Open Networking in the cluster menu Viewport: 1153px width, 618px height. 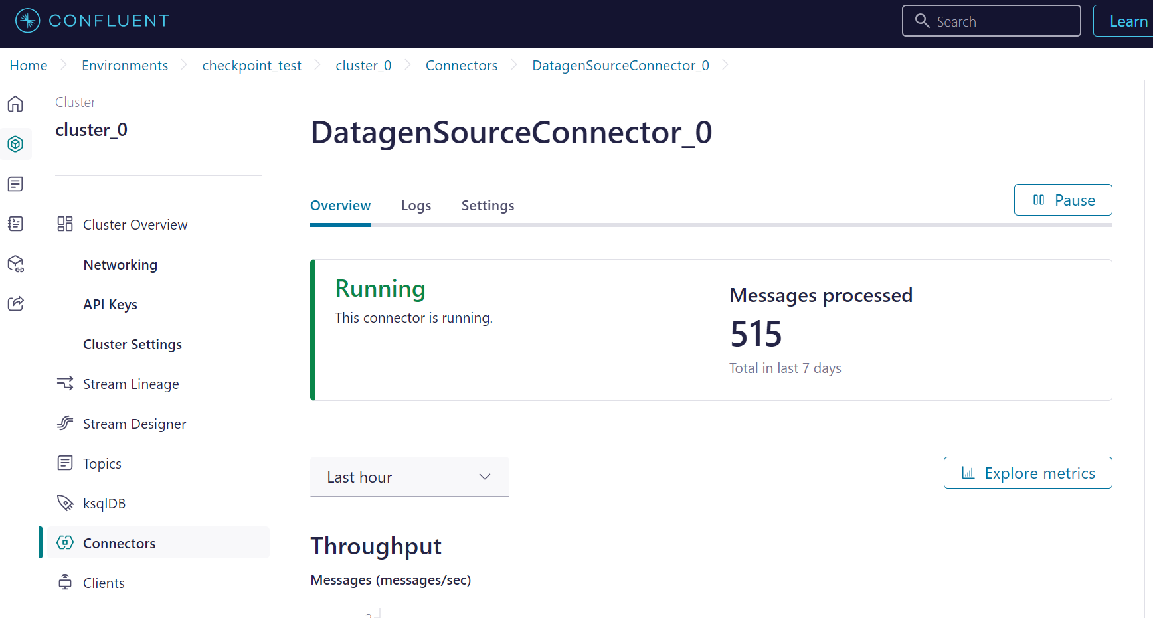(x=120, y=265)
